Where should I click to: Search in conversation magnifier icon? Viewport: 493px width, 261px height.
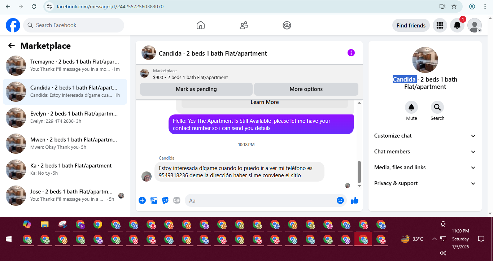coord(437,107)
